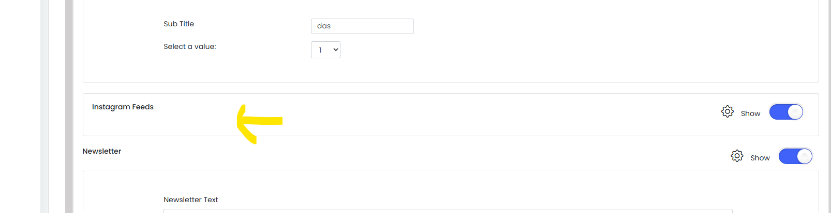831x213 pixels.
Task: Click the 'Show' label for Newsletter
Action: tap(760, 158)
